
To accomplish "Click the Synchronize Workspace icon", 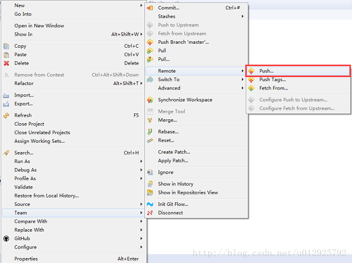I will point(150,100).
